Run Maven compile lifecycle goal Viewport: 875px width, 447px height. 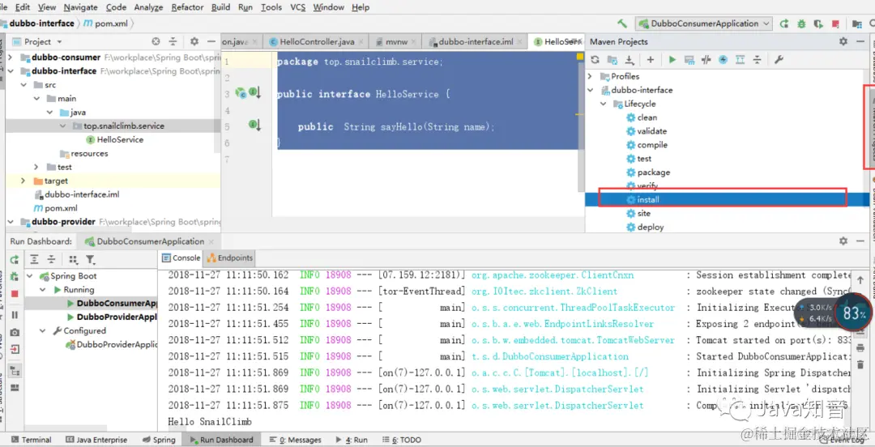pos(647,145)
